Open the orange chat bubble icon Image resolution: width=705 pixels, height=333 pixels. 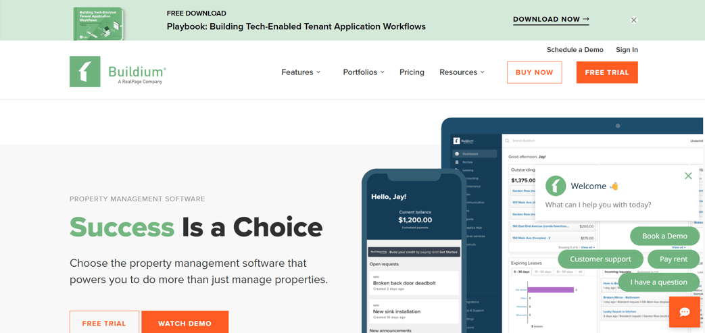click(x=684, y=311)
